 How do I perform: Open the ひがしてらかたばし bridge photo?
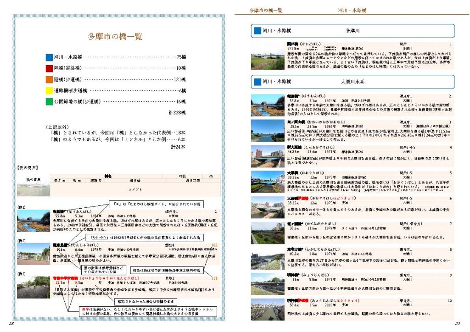[x=268, y=258]
